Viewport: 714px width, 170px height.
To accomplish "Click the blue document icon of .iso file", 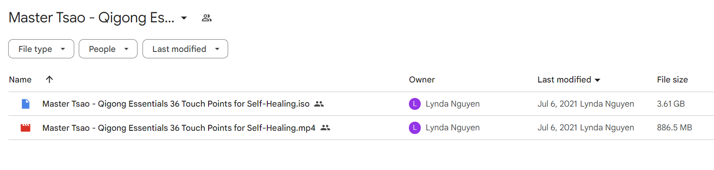I will tap(25, 104).
